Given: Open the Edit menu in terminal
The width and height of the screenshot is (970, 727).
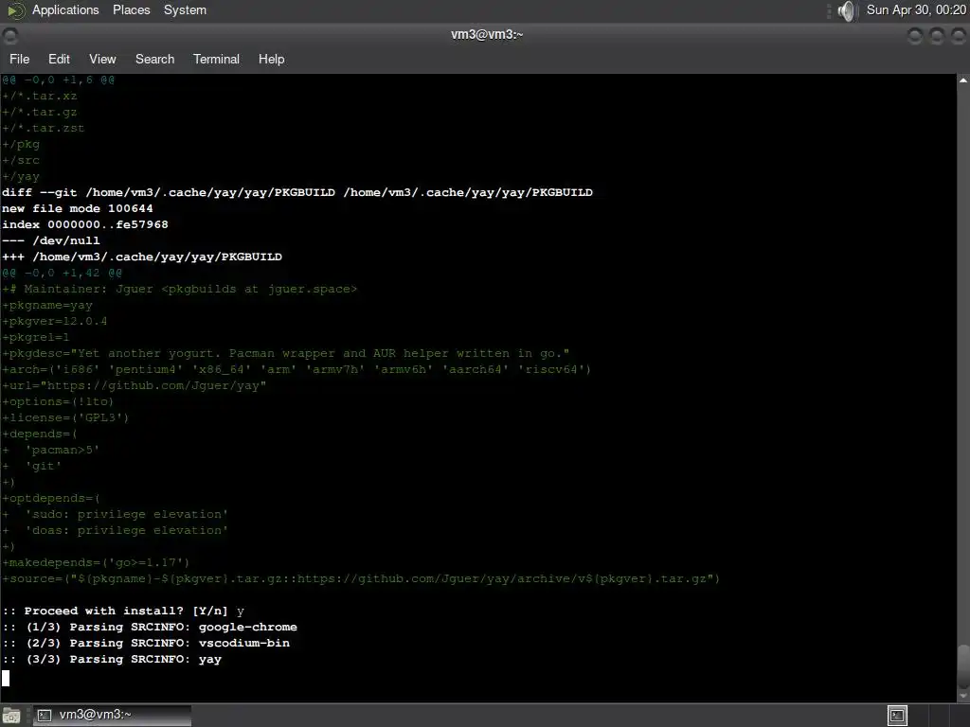Looking at the screenshot, I should click(x=59, y=59).
